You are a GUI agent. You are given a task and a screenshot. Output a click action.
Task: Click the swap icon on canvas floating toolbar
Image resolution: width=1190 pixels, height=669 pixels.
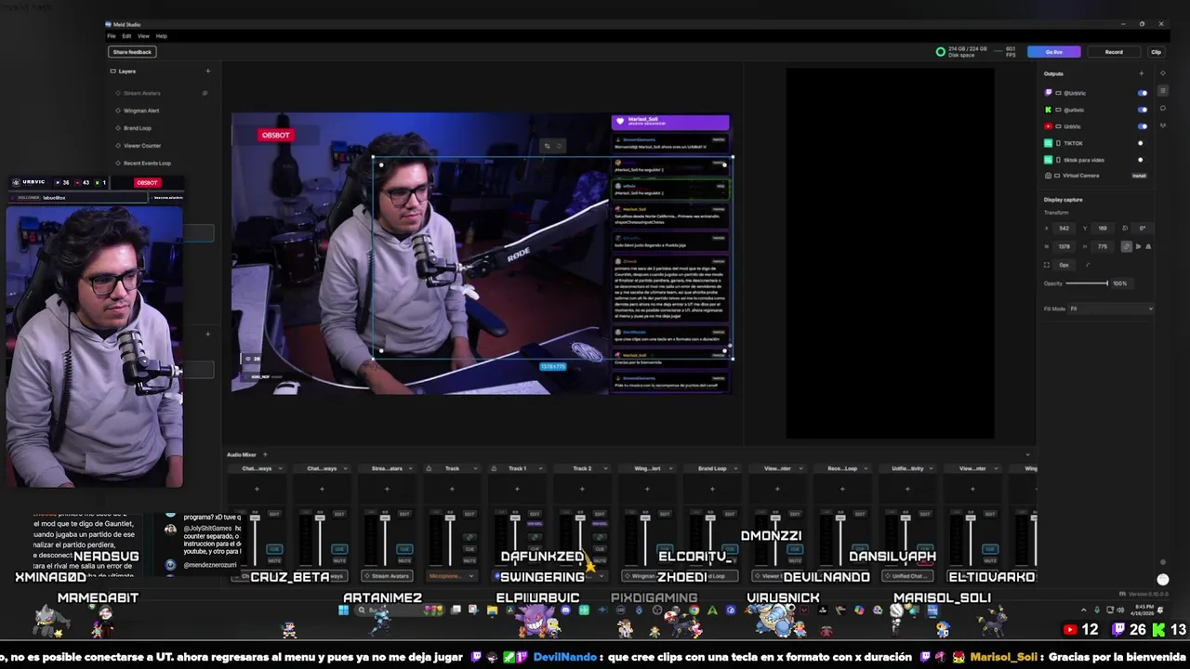(548, 145)
